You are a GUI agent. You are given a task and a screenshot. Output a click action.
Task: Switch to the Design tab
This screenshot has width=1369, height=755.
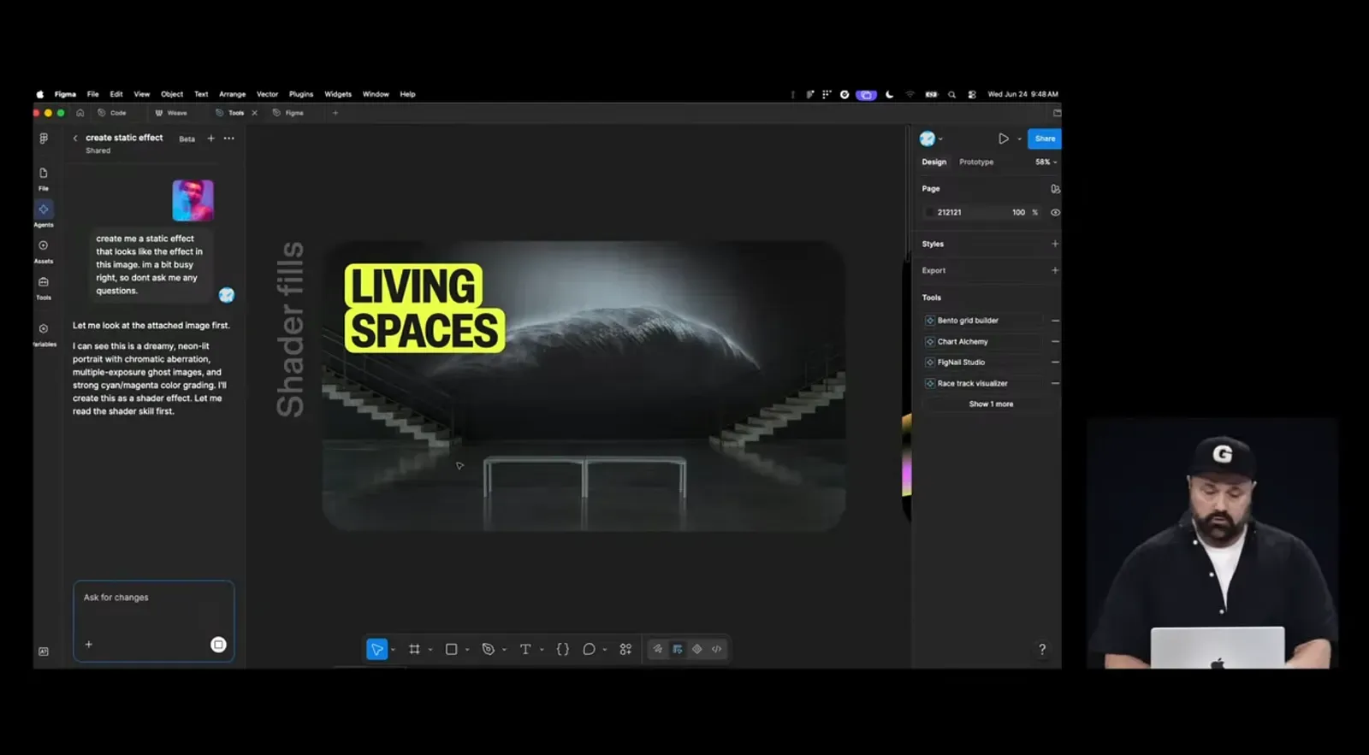(x=934, y=162)
